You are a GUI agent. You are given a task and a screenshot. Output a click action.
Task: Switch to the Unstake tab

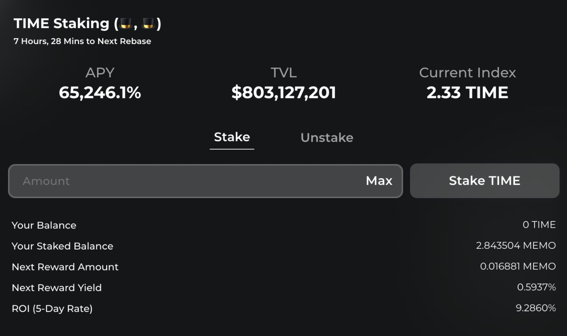[327, 138]
